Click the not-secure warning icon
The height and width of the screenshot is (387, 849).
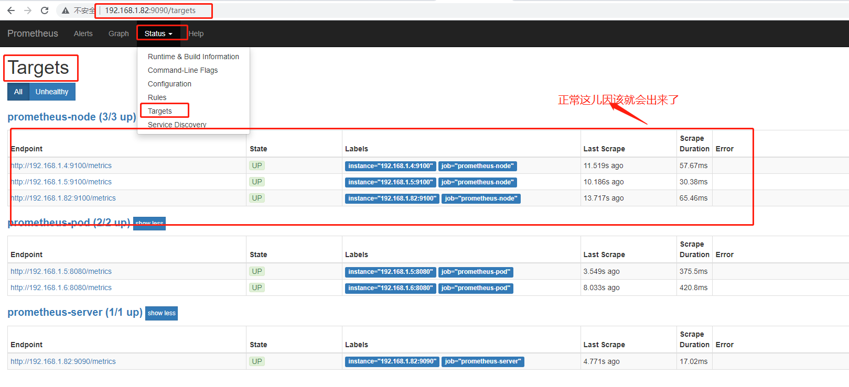(x=66, y=10)
